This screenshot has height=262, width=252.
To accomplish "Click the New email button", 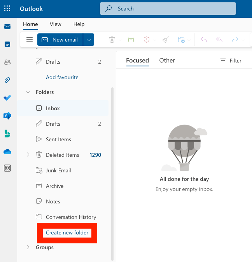I will [x=60, y=40].
